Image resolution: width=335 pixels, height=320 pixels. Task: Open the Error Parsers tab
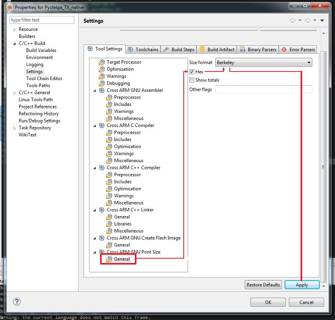click(298, 50)
